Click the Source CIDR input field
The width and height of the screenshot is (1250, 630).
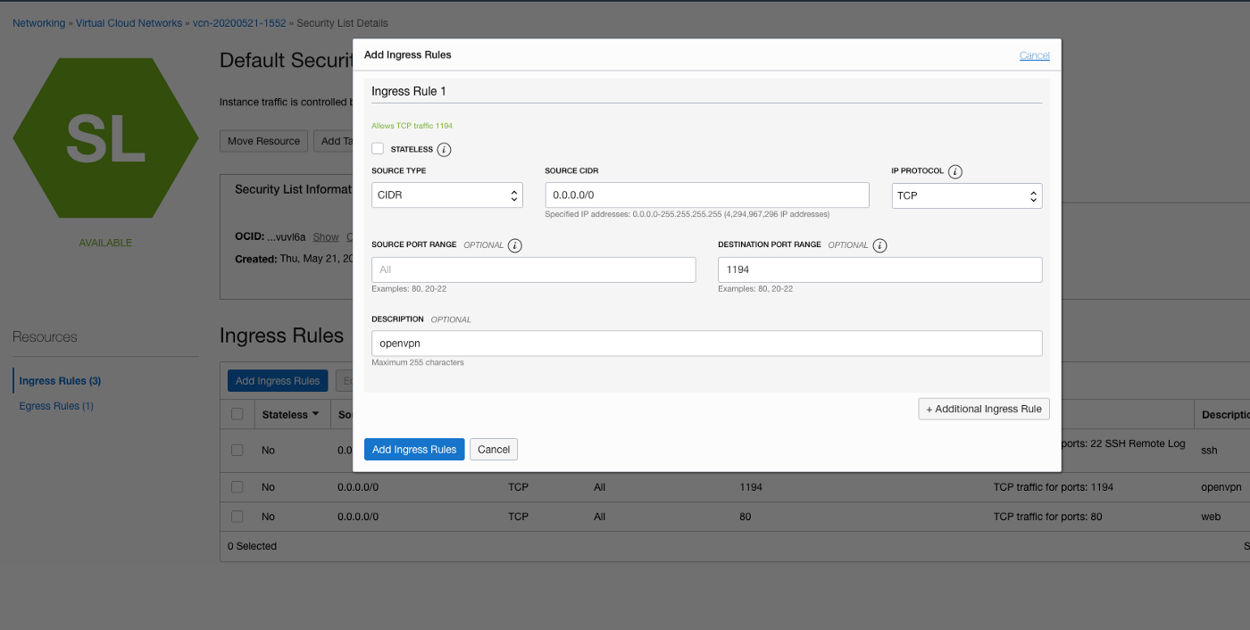(707, 195)
